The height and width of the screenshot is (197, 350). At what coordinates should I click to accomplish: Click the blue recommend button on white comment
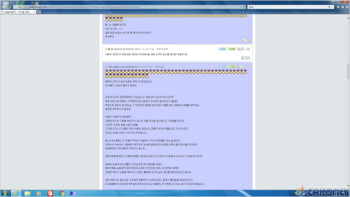[222, 49]
